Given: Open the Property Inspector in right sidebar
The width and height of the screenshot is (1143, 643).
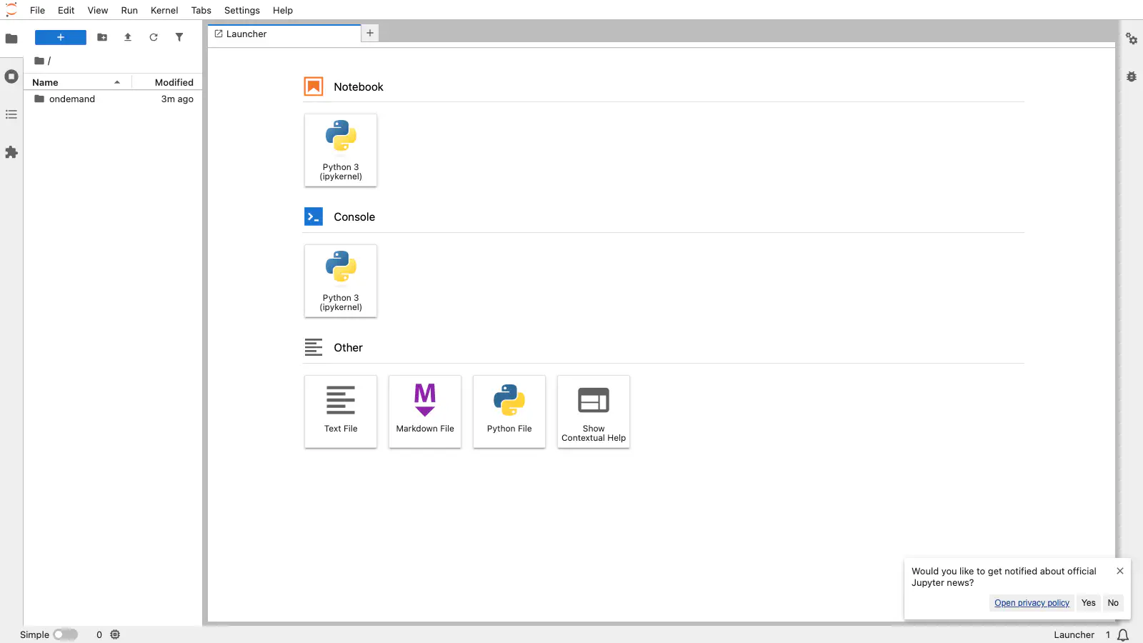Looking at the screenshot, I should [x=1132, y=39].
